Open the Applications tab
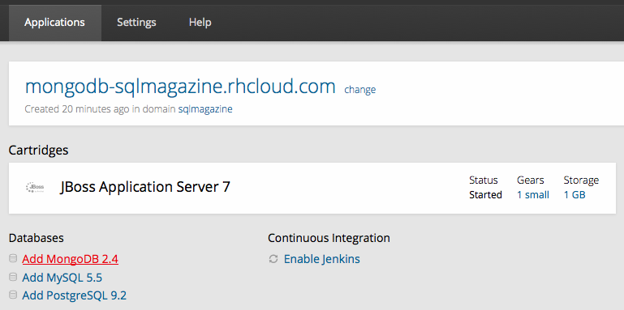Viewport: 624px width, 310px height. 55,23
